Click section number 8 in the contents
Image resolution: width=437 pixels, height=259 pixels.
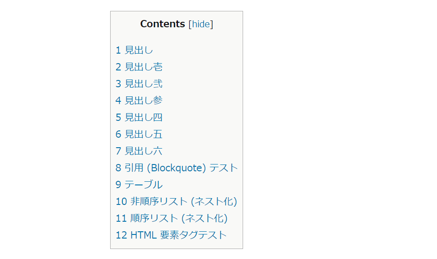[x=118, y=168]
